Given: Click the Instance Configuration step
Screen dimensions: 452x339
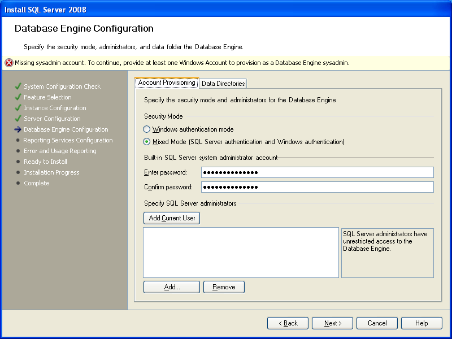Looking at the screenshot, I should coord(55,108).
